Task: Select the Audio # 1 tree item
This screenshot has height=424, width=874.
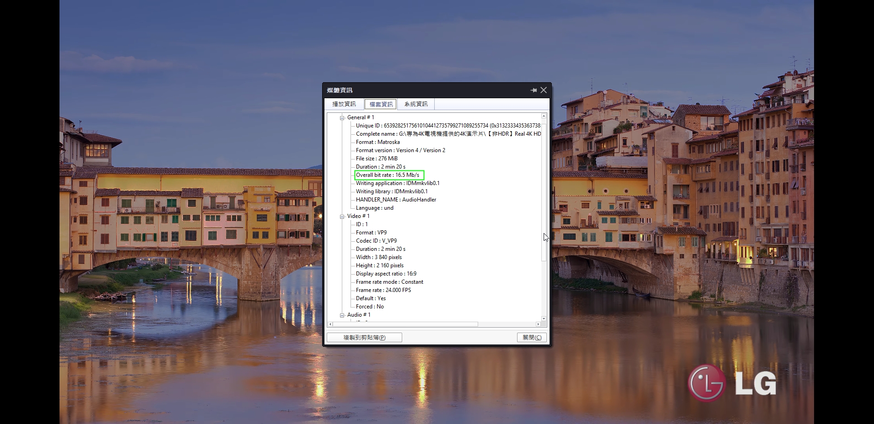Action: (x=359, y=315)
